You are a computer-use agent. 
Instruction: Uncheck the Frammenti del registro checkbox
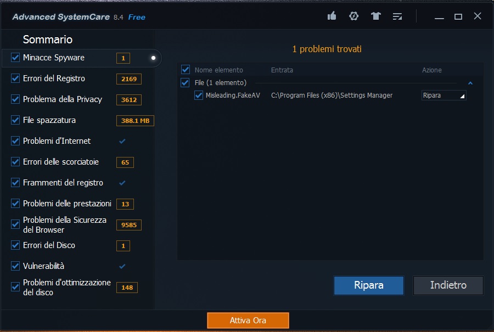[x=15, y=182]
